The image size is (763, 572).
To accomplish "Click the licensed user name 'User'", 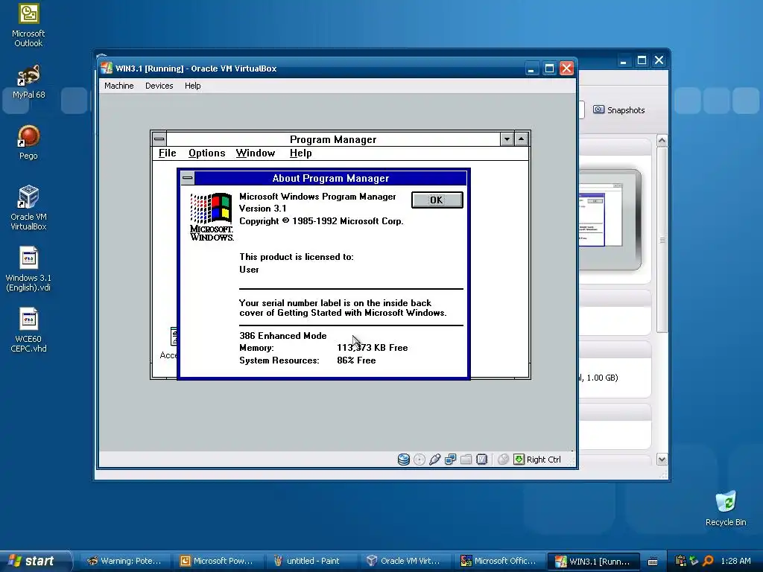I will pos(249,270).
